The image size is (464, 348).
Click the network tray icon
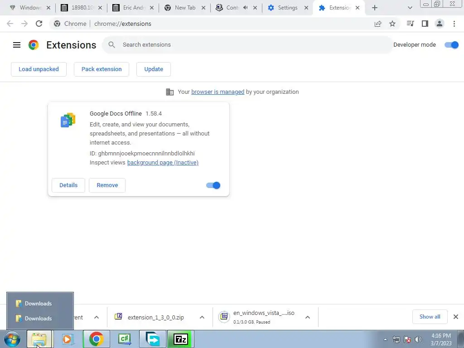click(396, 339)
